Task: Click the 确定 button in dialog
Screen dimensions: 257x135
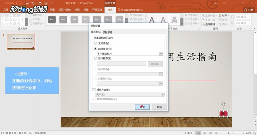Action: click(x=142, y=107)
